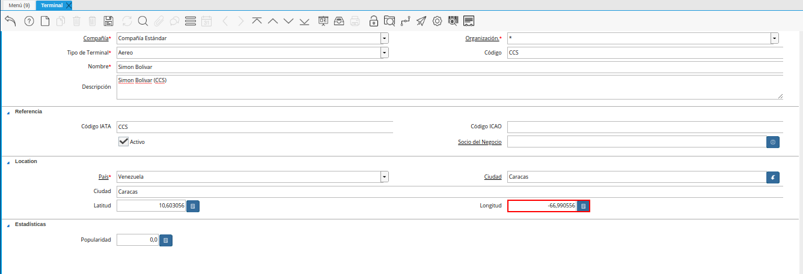Open the País dropdown list

click(385, 177)
